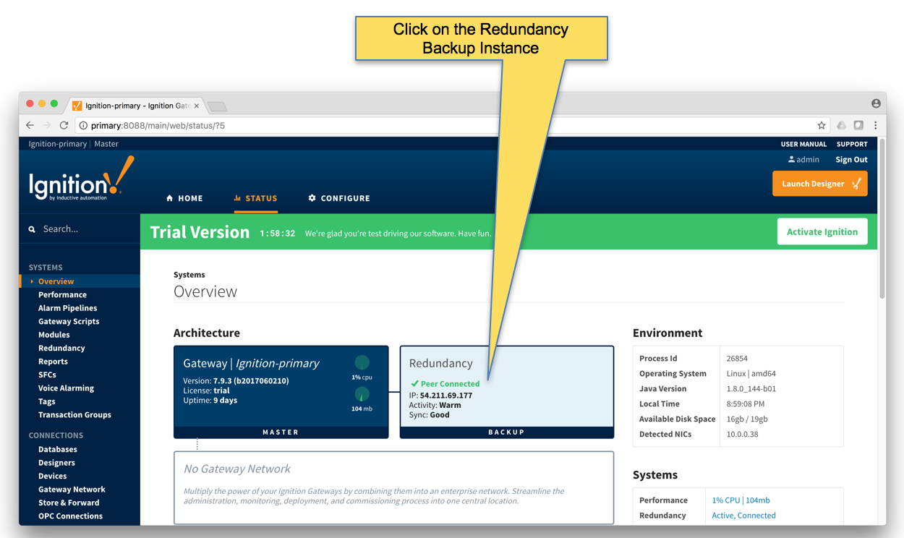Click the browser back arrow
The width and height of the screenshot is (904, 538).
[x=30, y=125]
